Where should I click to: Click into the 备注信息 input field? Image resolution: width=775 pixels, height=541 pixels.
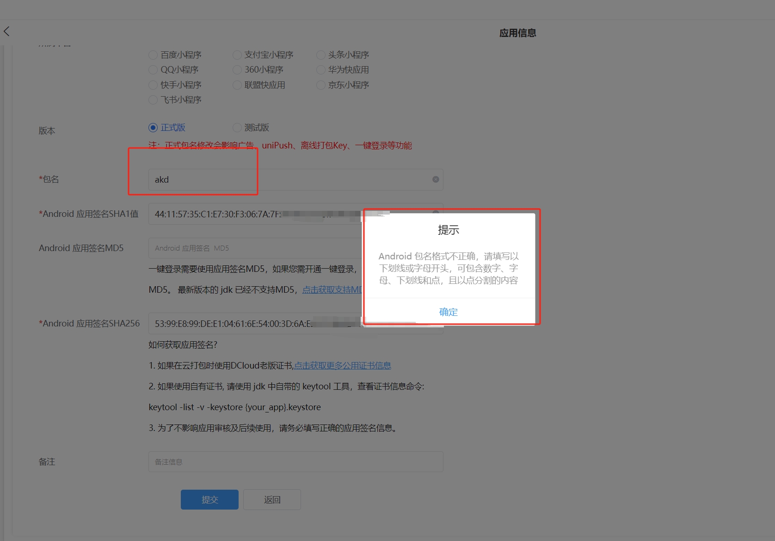295,462
